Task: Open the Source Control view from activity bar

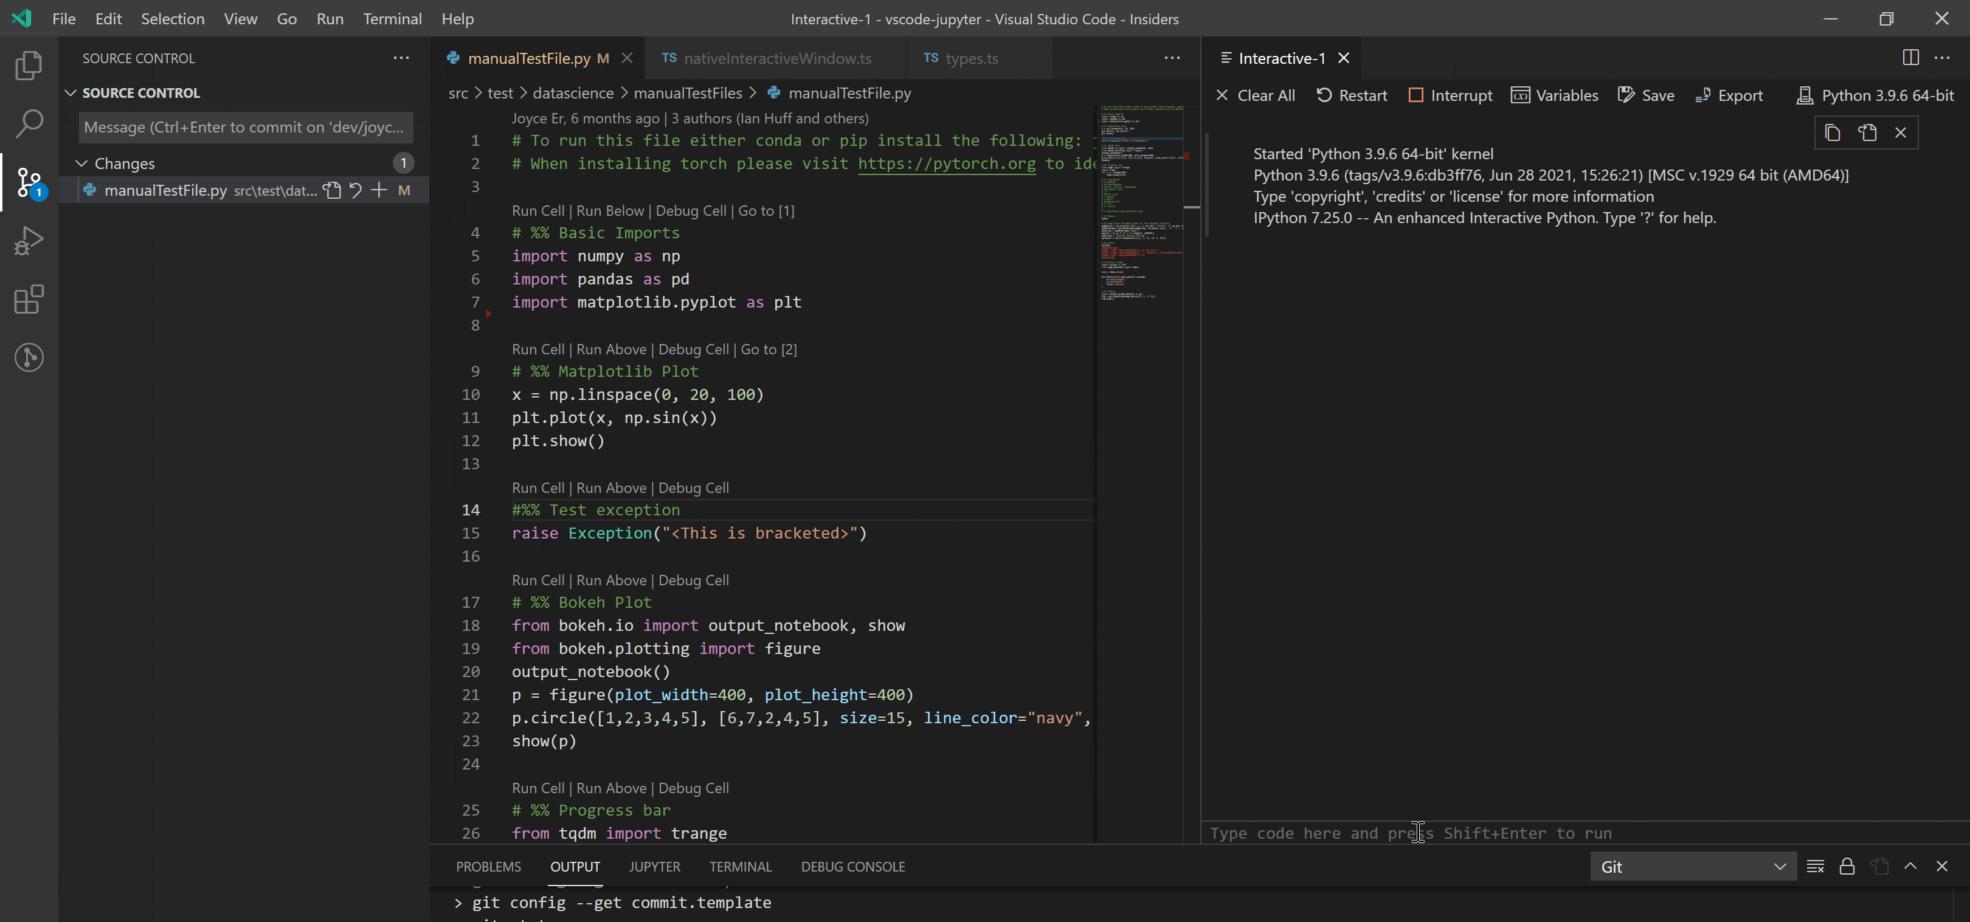Action: point(29,182)
